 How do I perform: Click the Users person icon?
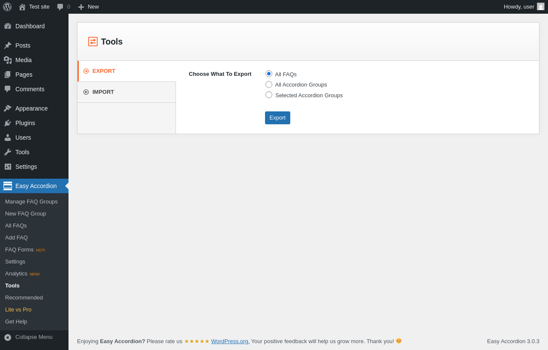point(8,138)
